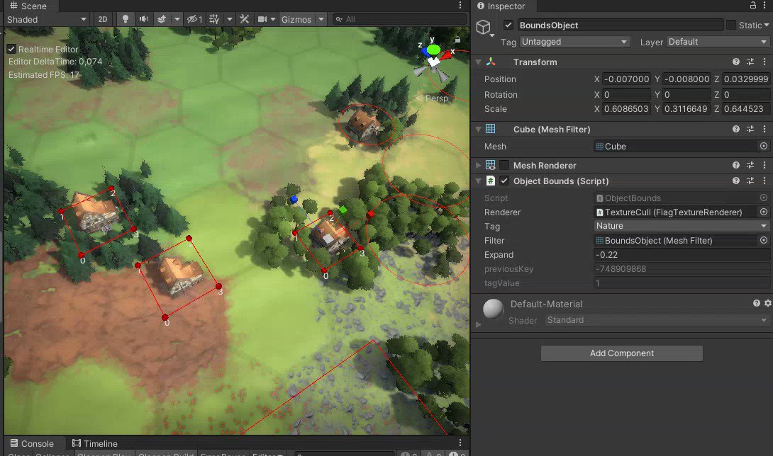Viewport: 773px width, 456px height.
Task: Open the Shaded draw mode dropdown
Action: [x=46, y=19]
